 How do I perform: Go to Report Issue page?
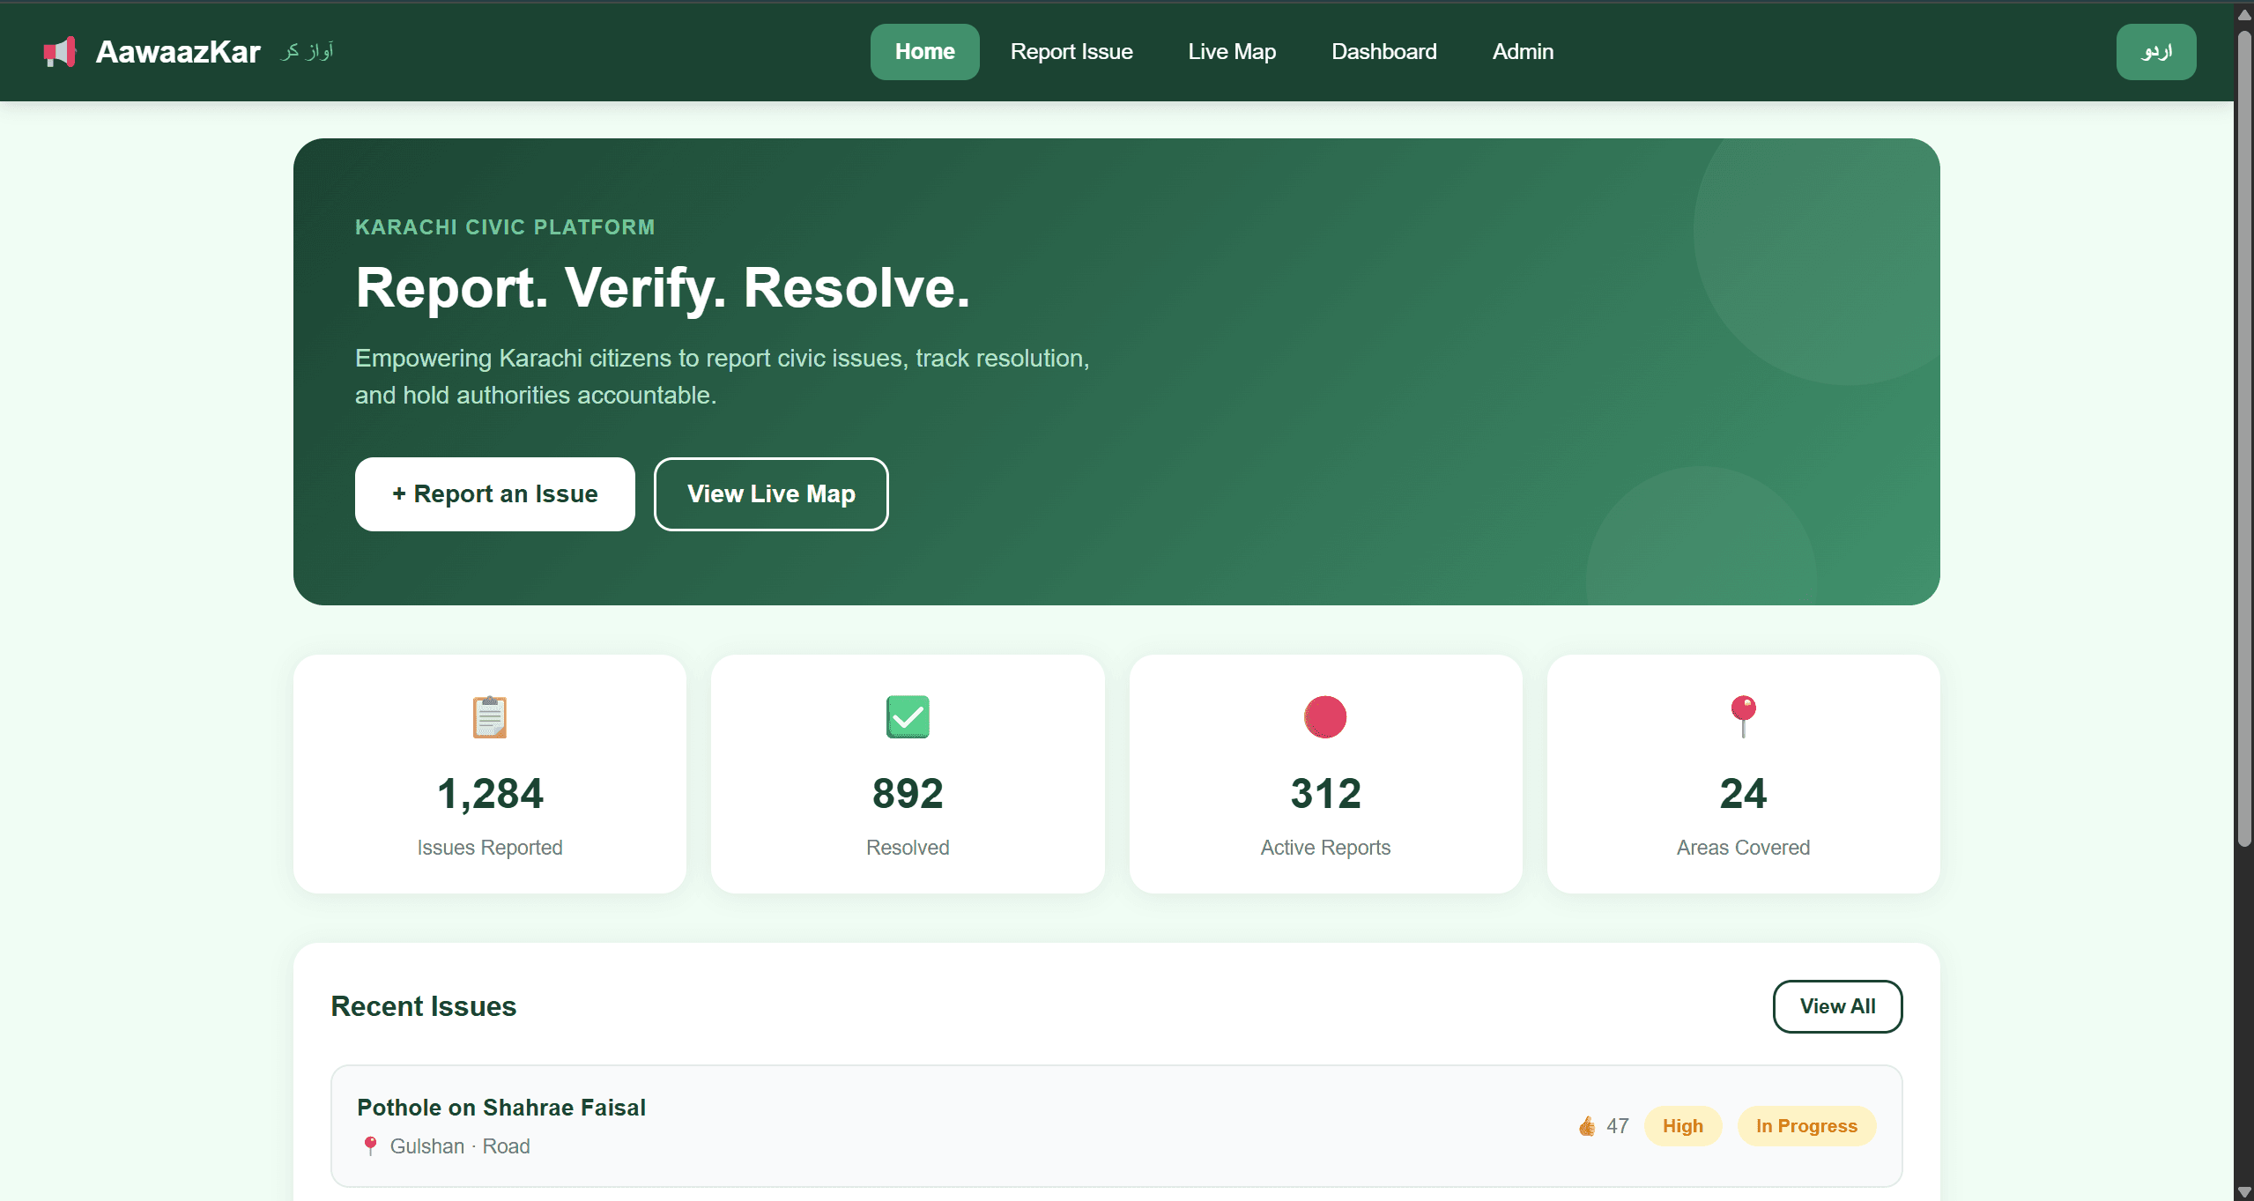pyautogui.click(x=1071, y=52)
